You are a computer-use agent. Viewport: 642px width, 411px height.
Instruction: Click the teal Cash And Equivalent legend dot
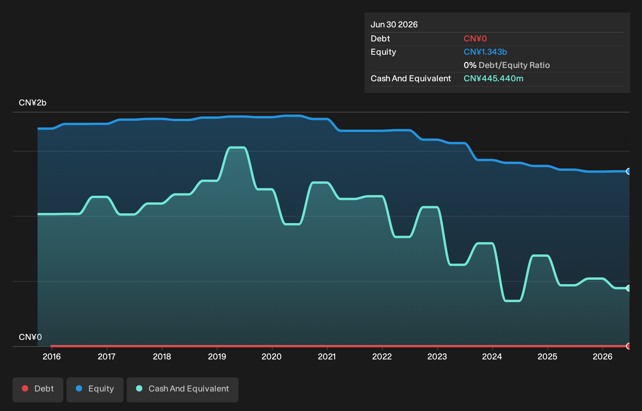pos(139,388)
